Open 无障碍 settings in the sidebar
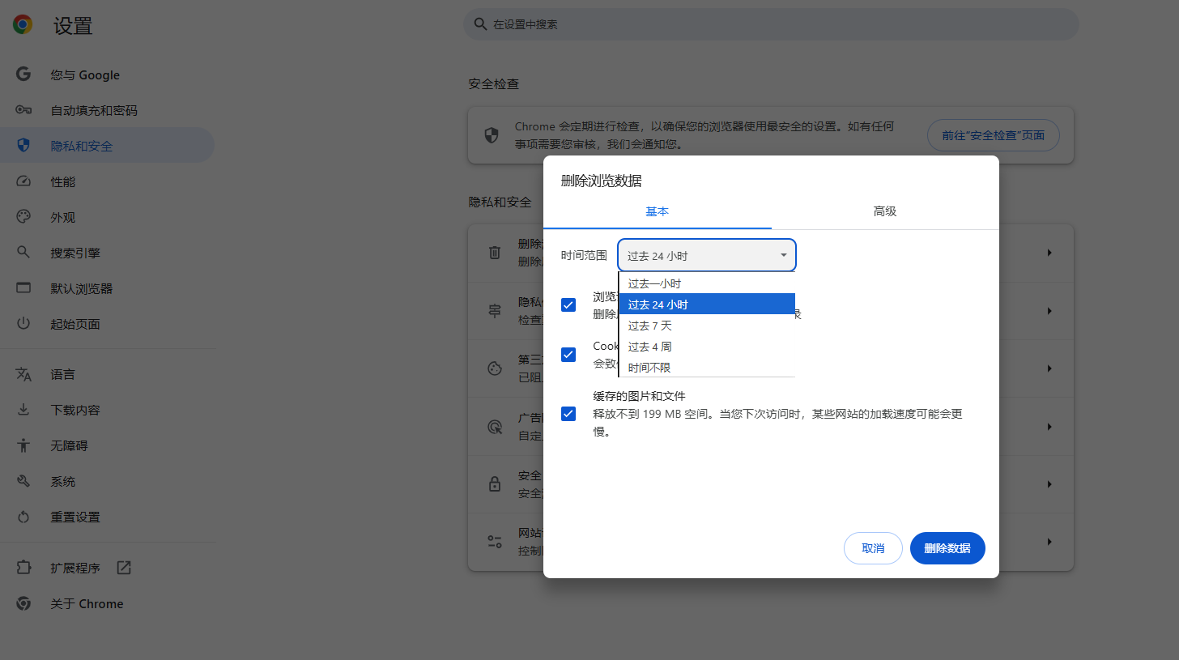 (x=107, y=445)
